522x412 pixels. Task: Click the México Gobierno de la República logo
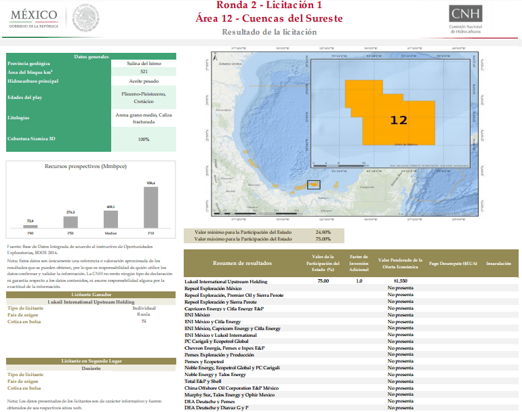(x=34, y=19)
